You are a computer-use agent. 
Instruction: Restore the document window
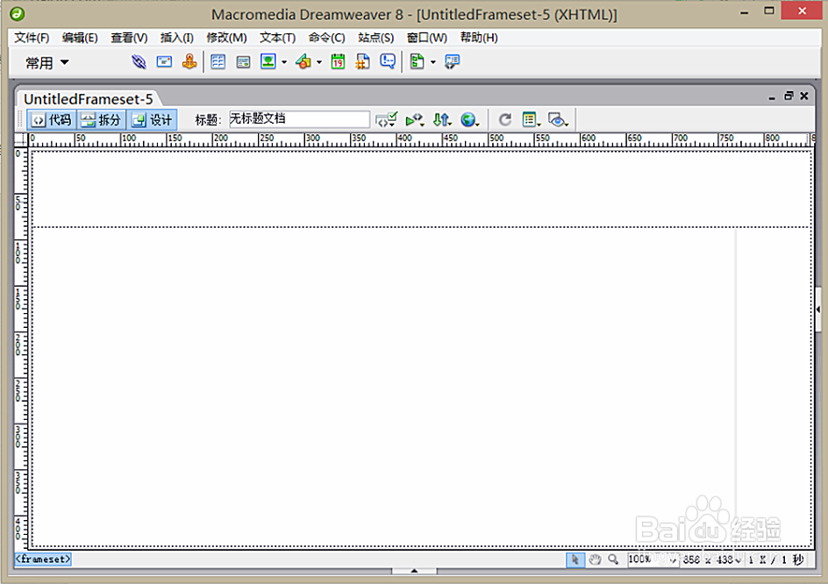click(x=789, y=96)
